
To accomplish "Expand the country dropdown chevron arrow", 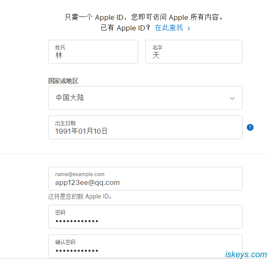I will point(232,98).
